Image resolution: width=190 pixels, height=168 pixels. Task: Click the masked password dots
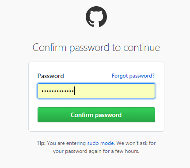(x=58, y=91)
